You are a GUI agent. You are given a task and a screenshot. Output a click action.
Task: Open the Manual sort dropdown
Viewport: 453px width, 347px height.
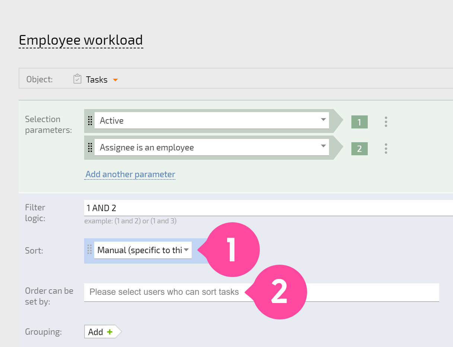tap(143, 250)
